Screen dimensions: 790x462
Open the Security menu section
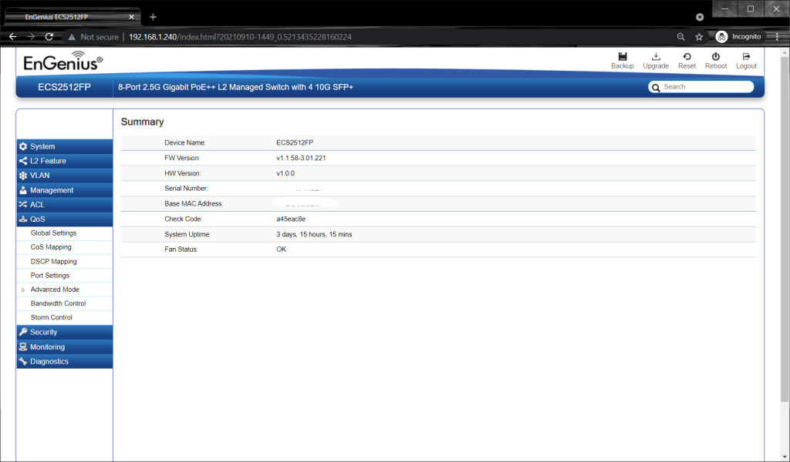65,332
